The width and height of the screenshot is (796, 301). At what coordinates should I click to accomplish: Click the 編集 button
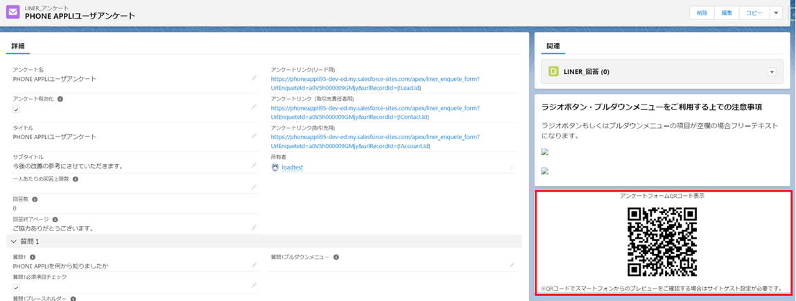pyautogui.click(x=727, y=13)
